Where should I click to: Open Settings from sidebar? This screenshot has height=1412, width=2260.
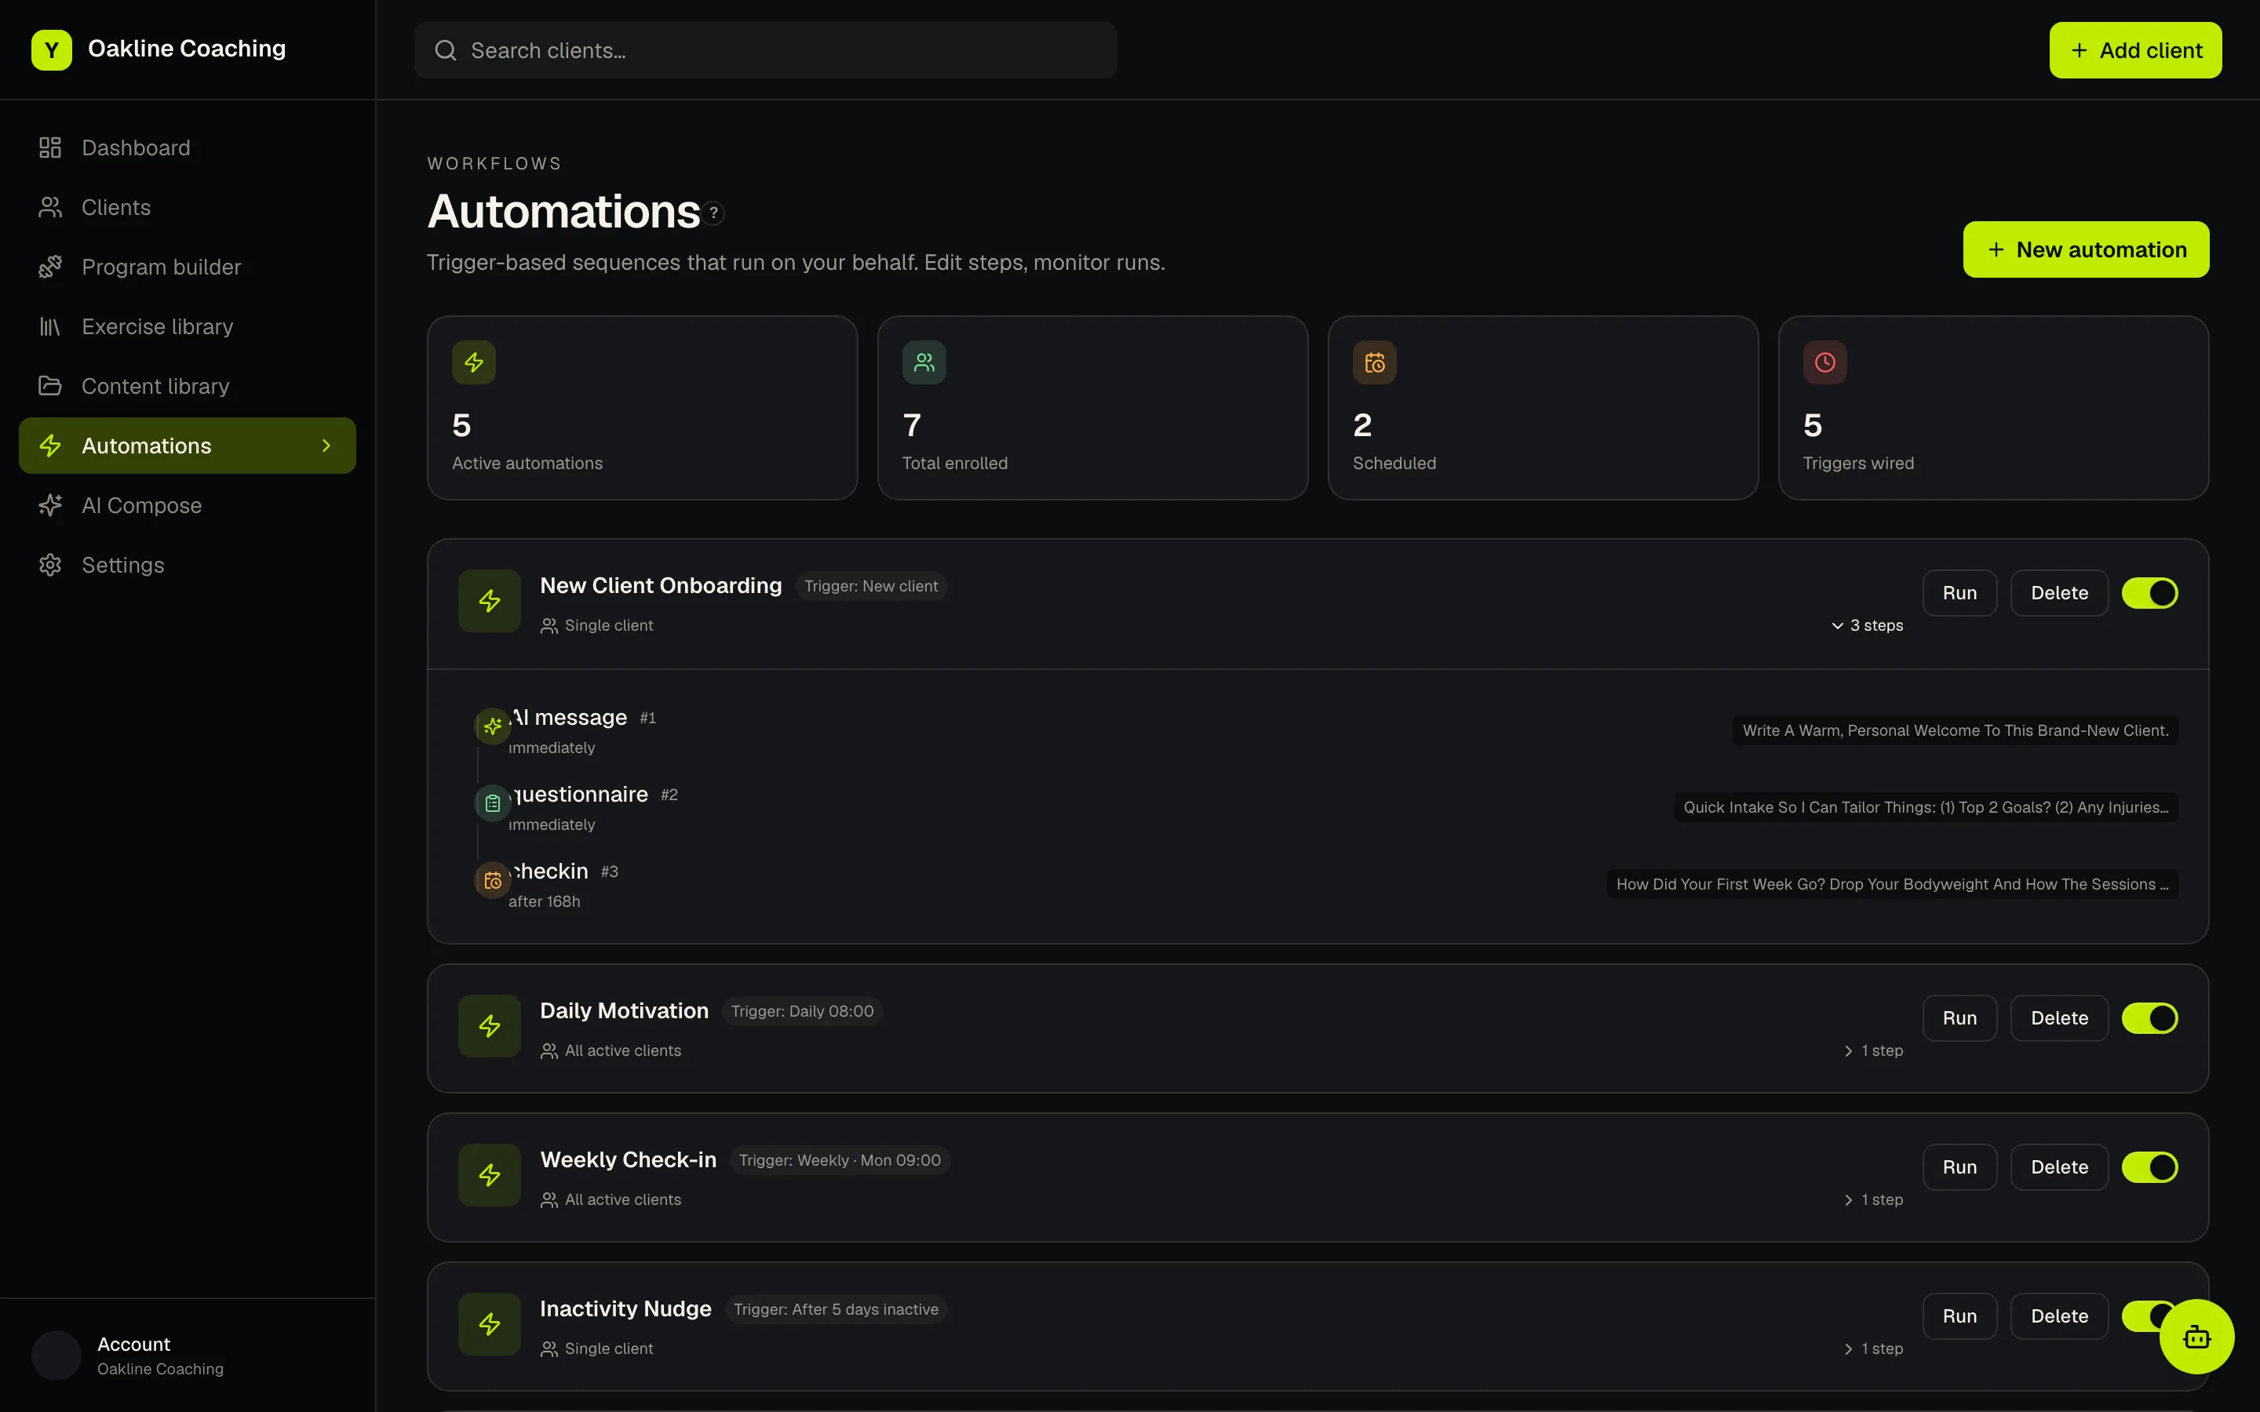(187, 565)
